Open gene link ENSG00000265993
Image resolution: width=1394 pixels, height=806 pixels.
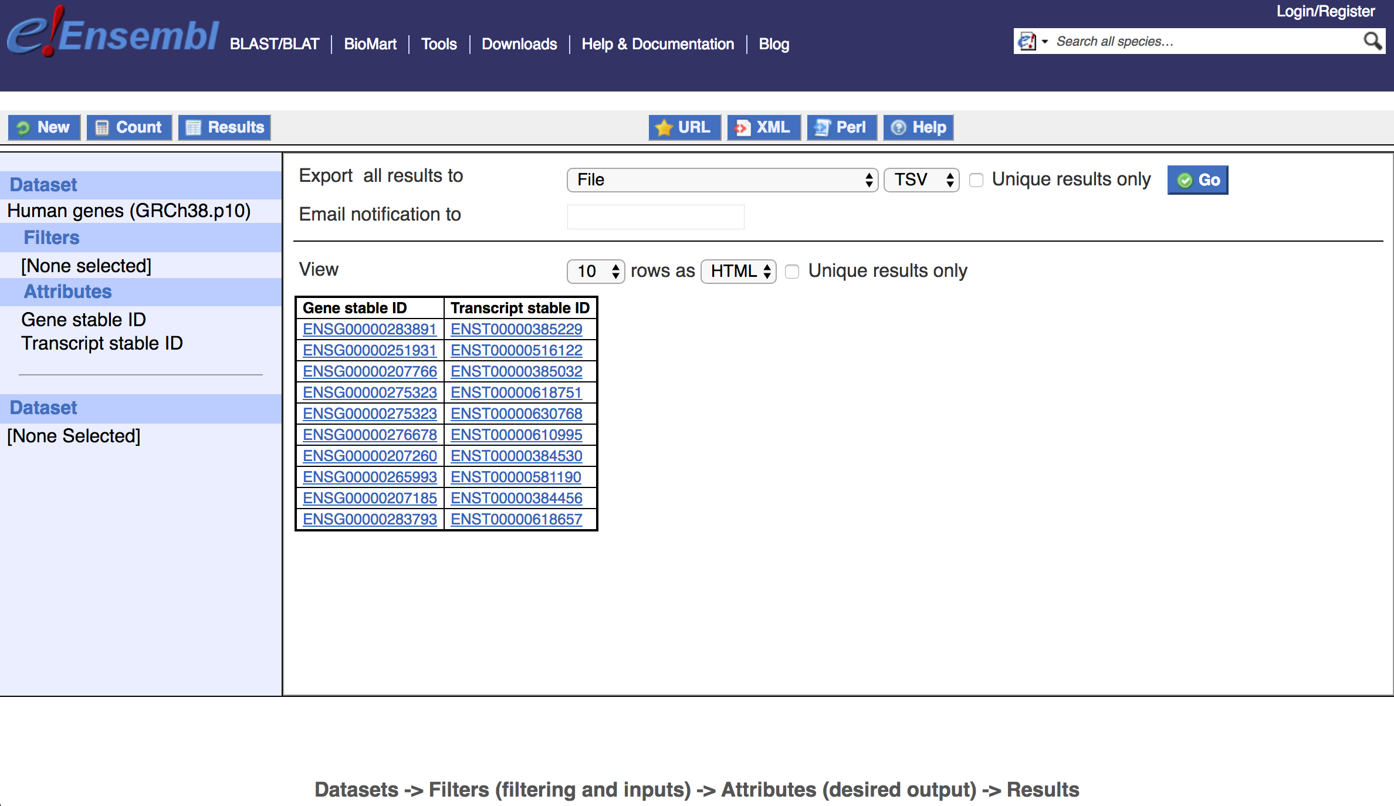click(x=370, y=477)
